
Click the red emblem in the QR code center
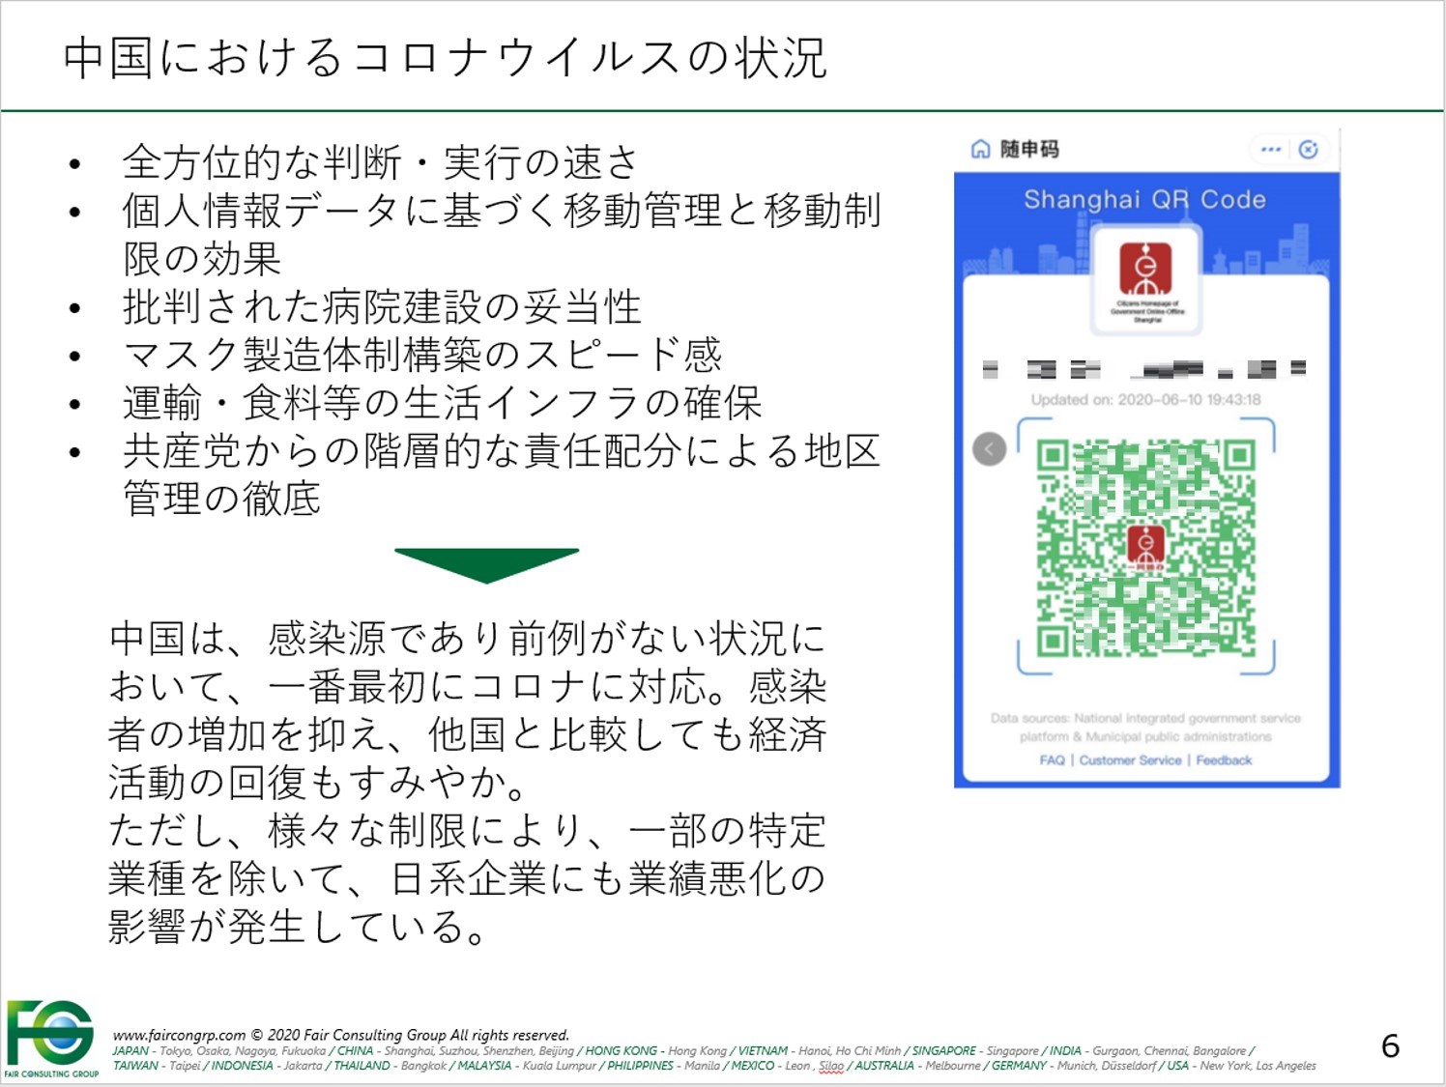[x=1146, y=546]
